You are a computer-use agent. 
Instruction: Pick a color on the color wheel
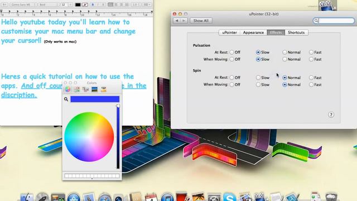[89, 137]
